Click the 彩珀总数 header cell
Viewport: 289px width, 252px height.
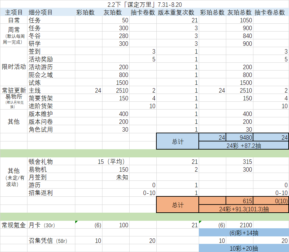pos(213,12)
